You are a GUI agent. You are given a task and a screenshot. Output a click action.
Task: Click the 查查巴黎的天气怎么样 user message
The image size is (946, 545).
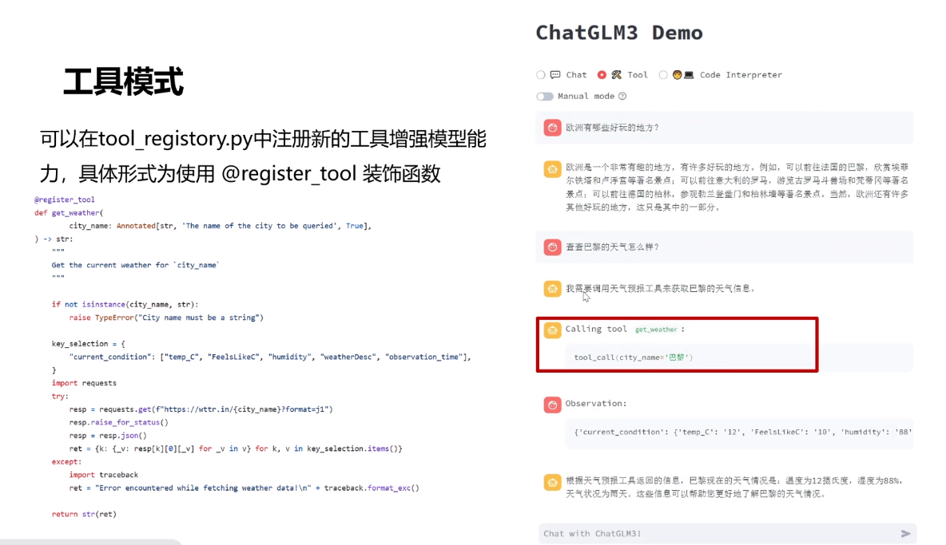(612, 247)
